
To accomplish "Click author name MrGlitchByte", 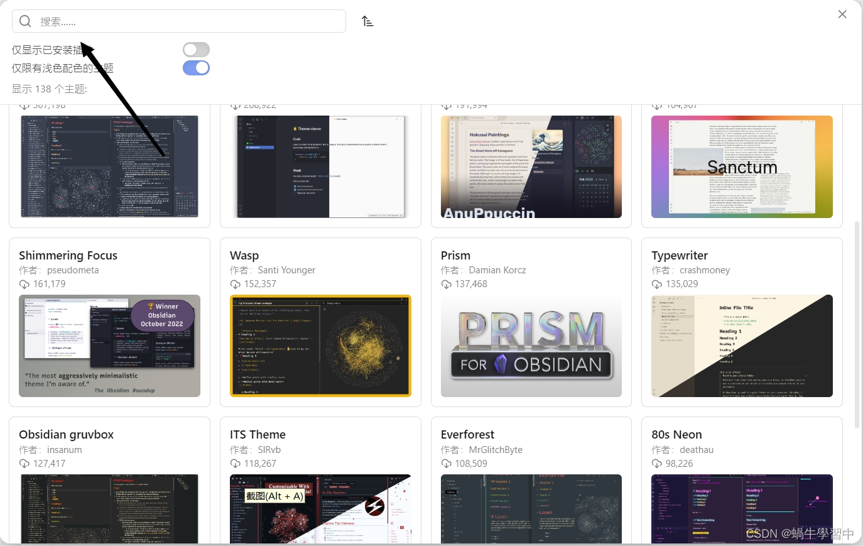I will pos(496,450).
